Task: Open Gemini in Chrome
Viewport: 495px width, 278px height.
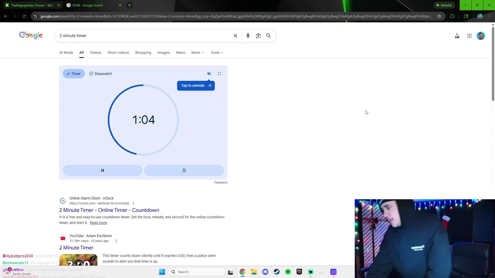Action: (444, 5)
